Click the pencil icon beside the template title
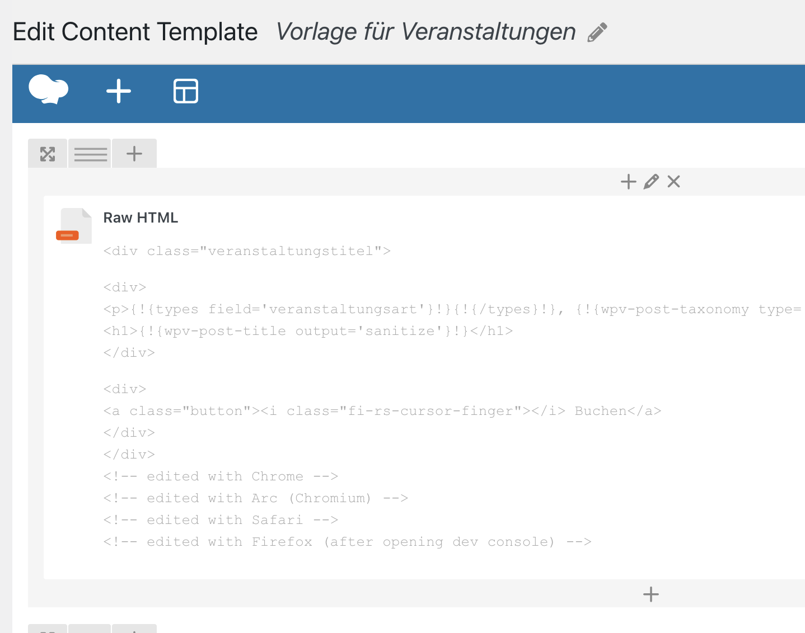The width and height of the screenshot is (805, 633). click(x=597, y=32)
